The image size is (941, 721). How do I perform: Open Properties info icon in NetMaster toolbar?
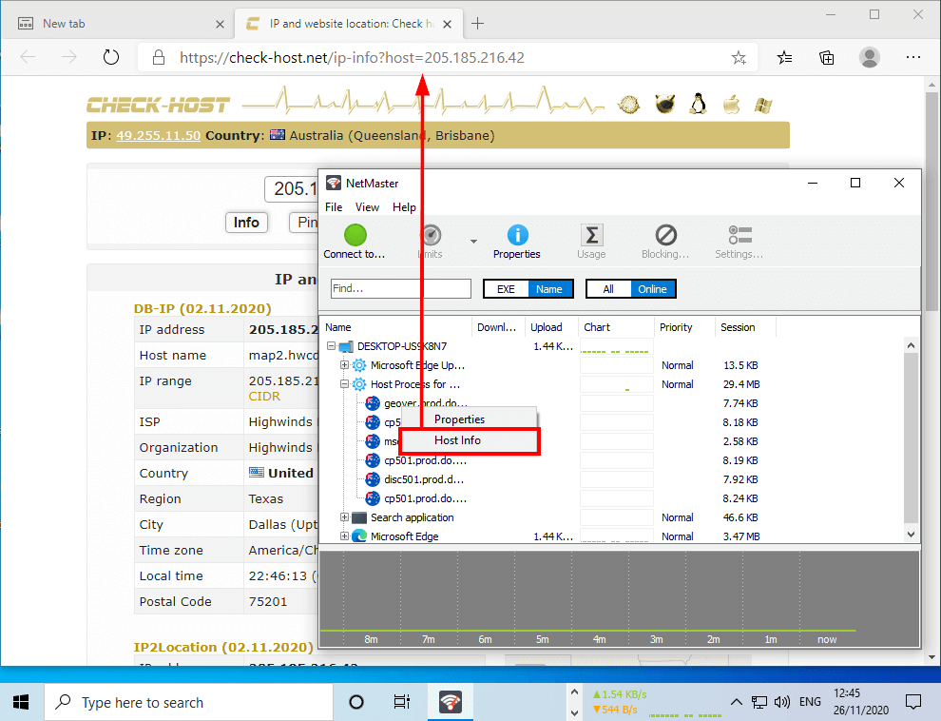click(517, 236)
